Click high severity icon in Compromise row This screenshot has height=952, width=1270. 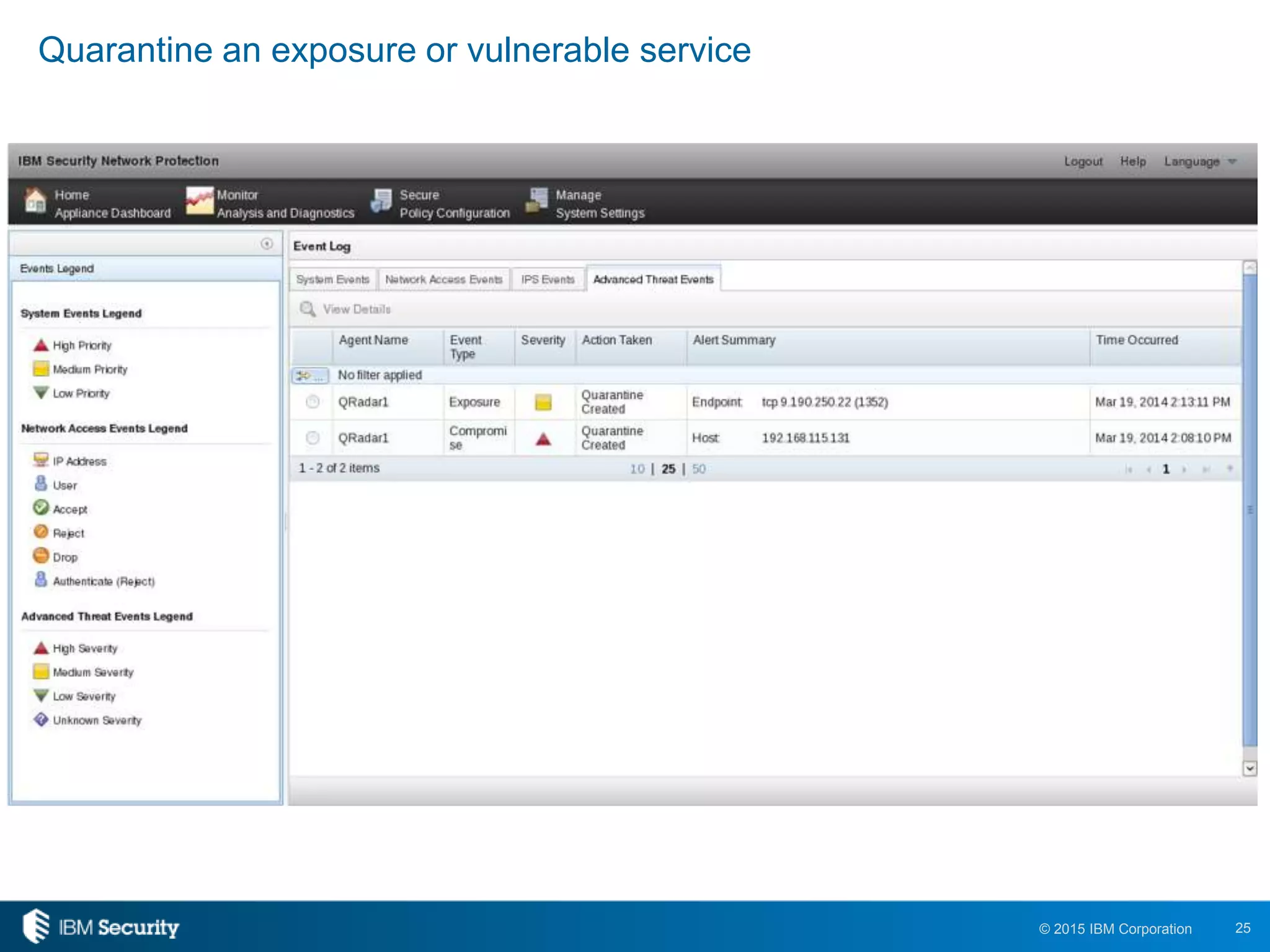(x=543, y=439)
